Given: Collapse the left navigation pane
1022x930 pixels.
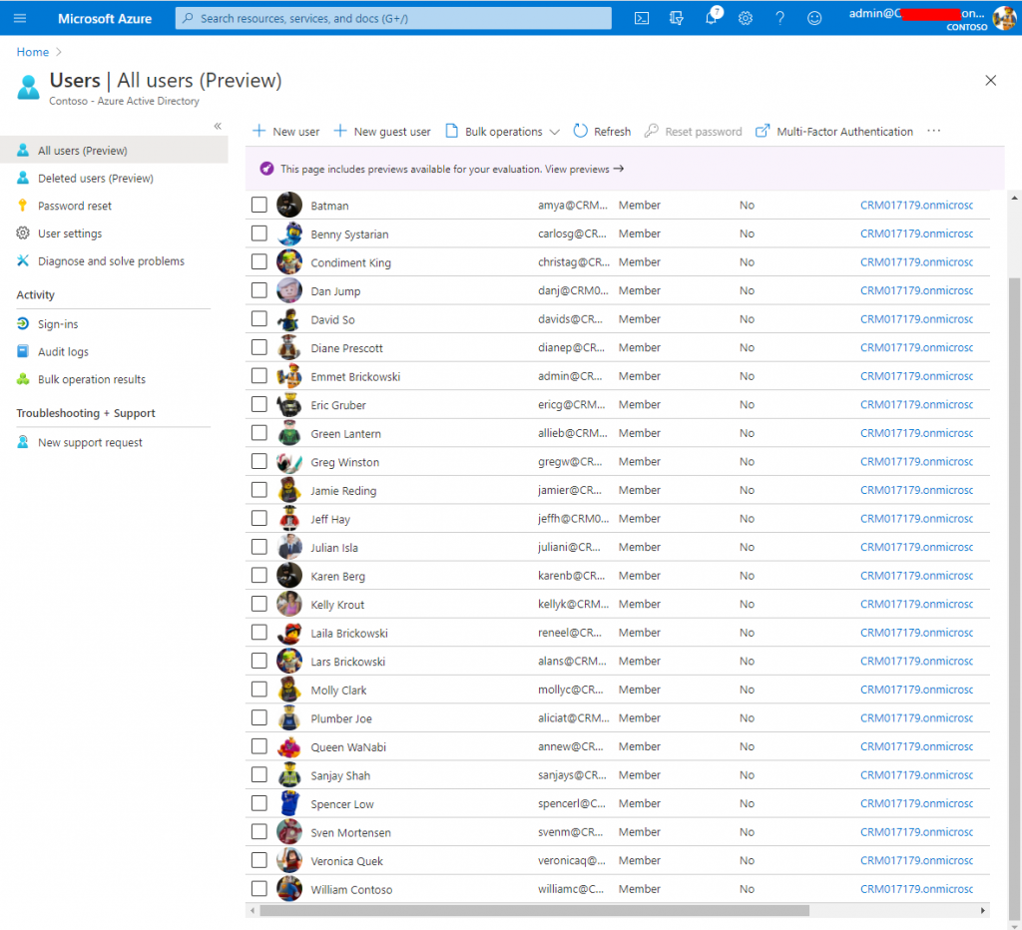Looking at the screenshot, I should click(218, 126).
